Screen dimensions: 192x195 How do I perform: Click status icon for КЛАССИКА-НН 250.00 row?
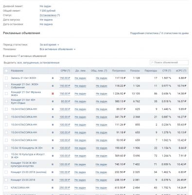52,188
